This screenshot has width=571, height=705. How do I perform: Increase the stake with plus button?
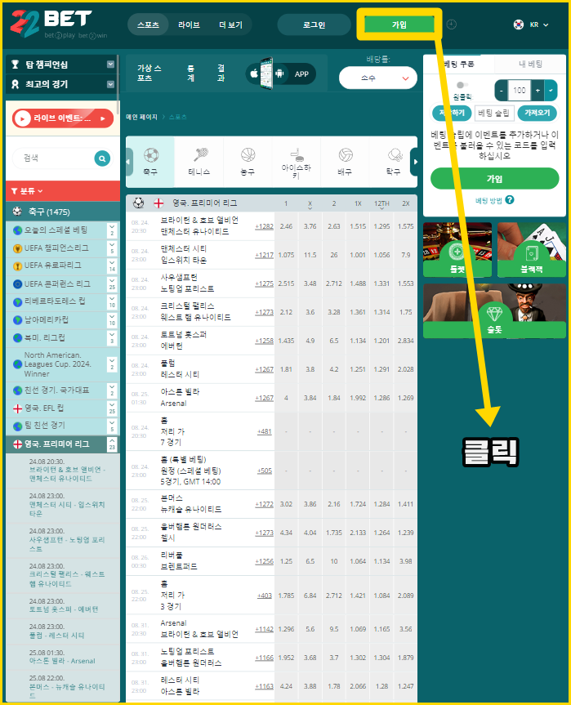point(538,91)
